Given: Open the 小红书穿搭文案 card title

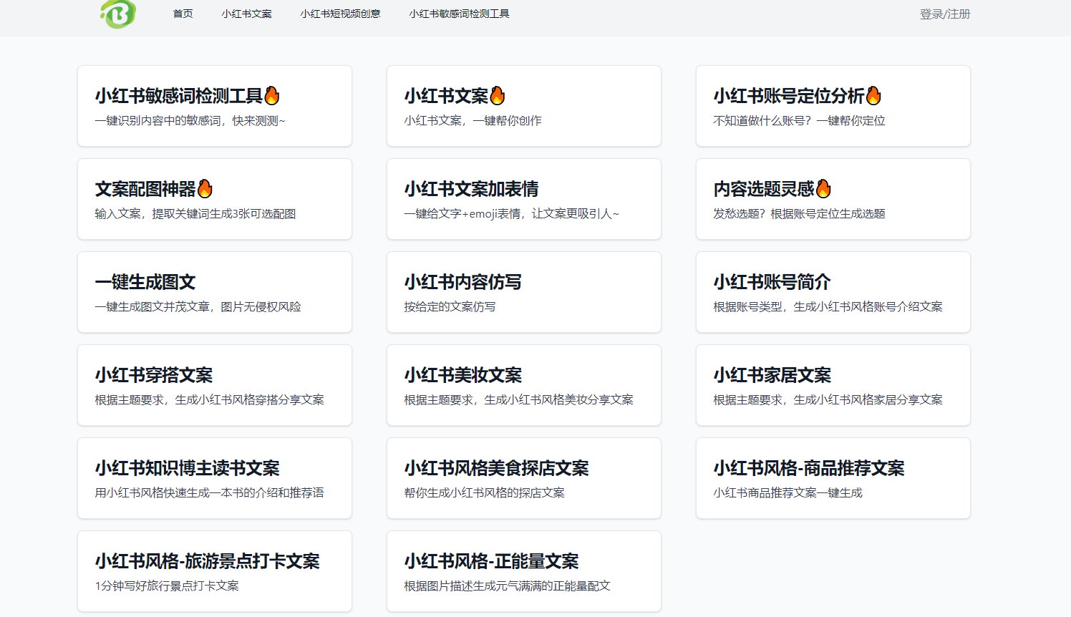Looking at the screenshot, I should [153, 375].
